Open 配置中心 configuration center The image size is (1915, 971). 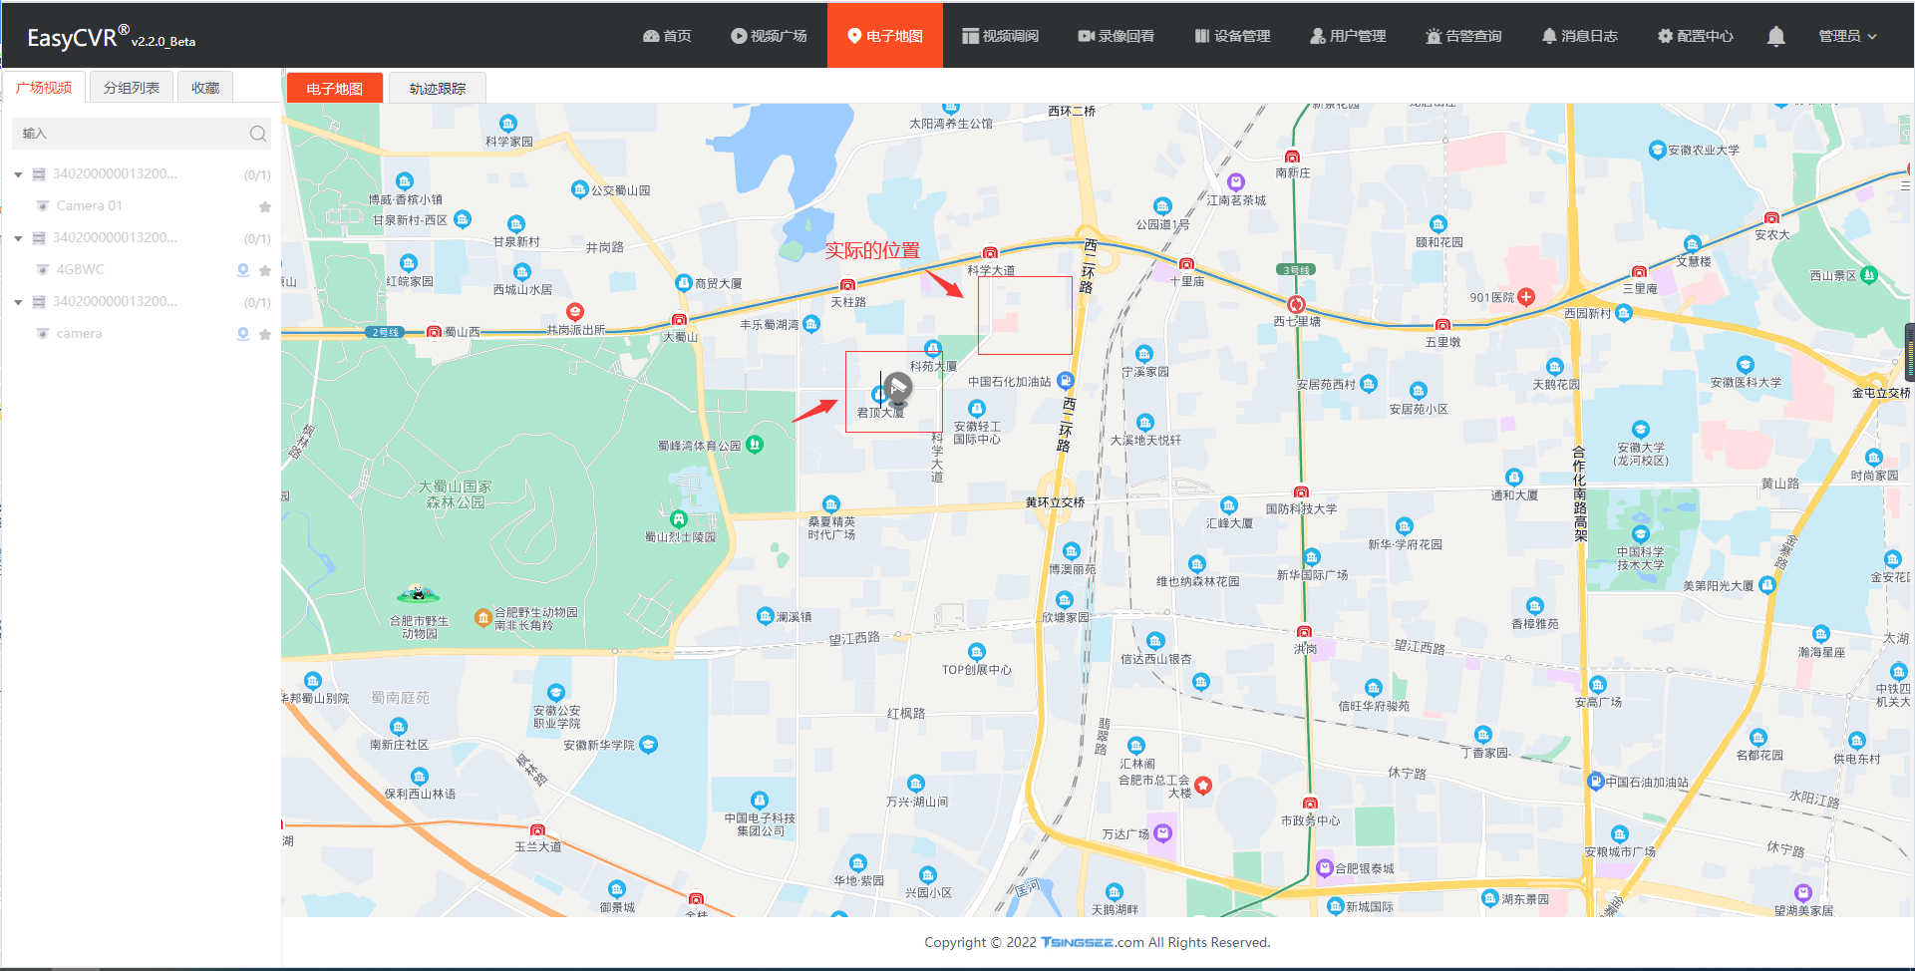1695,36
